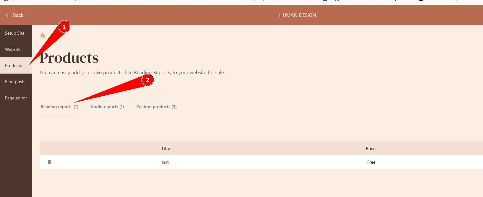Open Website section in the sidebar
The image size is (483, 197).
pos(13,49)
